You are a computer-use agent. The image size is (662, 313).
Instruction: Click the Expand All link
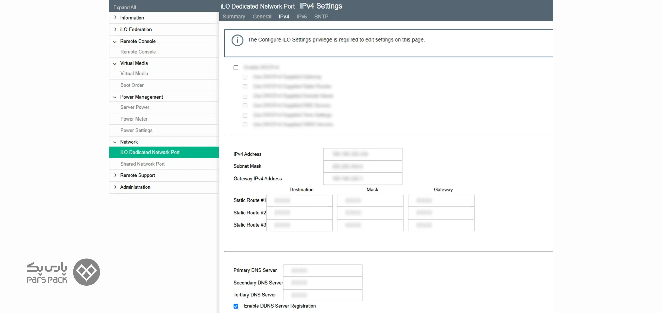124,7
